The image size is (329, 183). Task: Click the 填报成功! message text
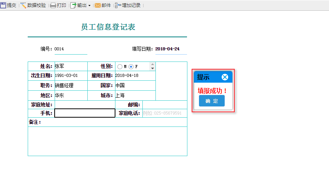(x=212, y=91)
